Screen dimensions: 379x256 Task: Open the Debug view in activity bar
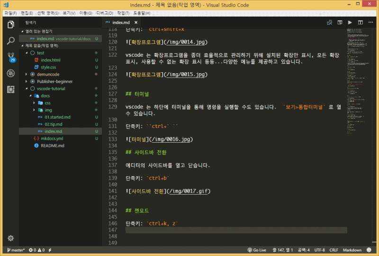10,73
